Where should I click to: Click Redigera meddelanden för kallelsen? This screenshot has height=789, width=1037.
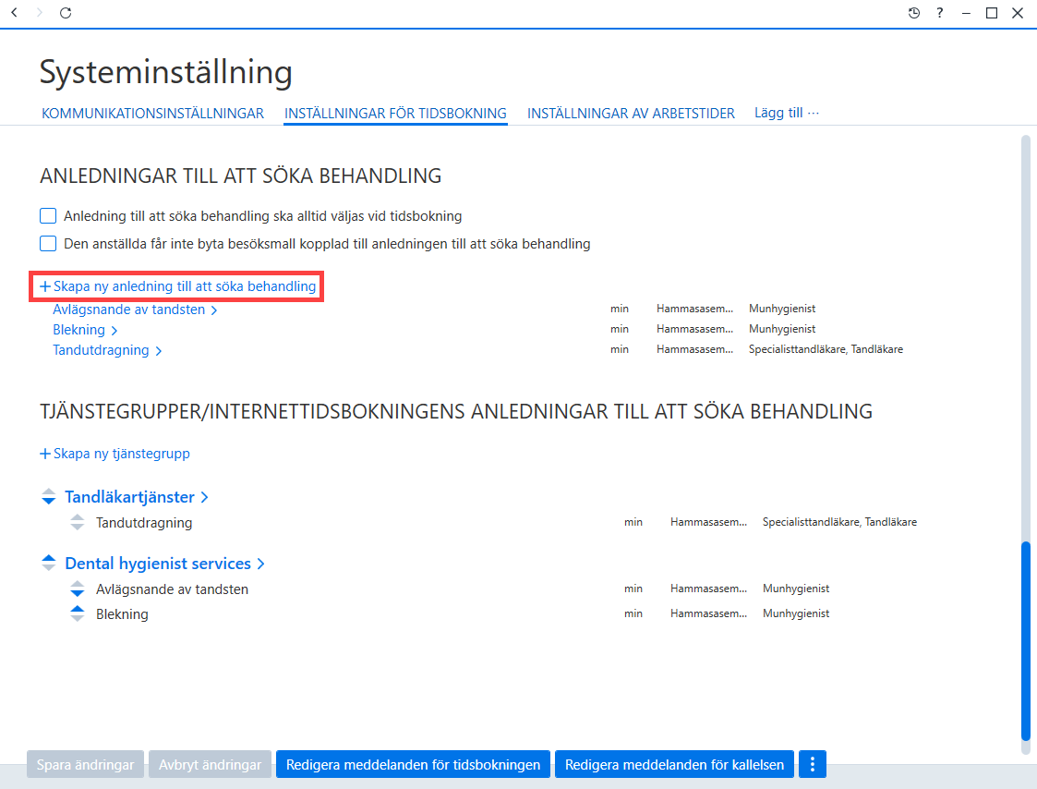coord(675,764)
